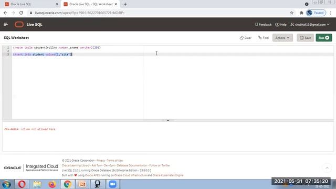Screen dimensions: 336x189
Task: Open the Privacy link in footer
Action: [x=100, y=161]
